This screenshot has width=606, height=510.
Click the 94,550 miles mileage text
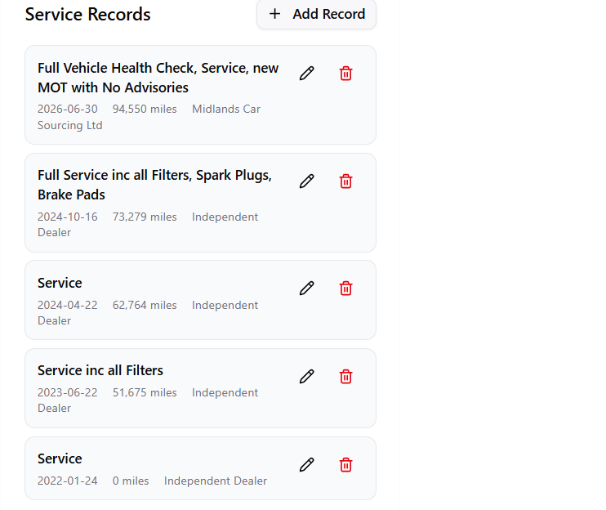145,109
